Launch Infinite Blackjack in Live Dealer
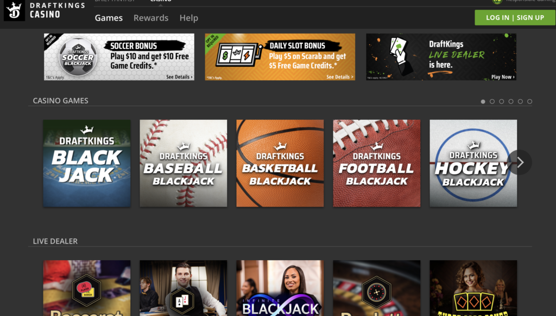The height and width of the screenshot is (316, 556). pos(280,288)
